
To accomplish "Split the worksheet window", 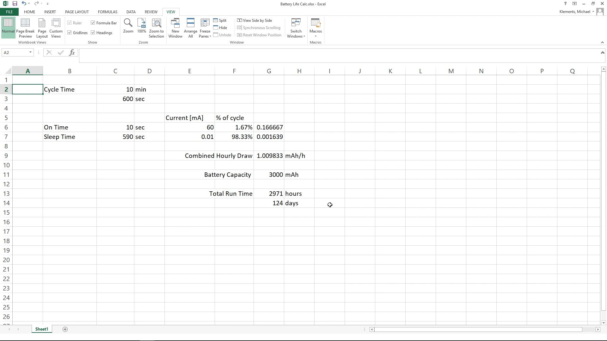I will click(x=220, y=20).
